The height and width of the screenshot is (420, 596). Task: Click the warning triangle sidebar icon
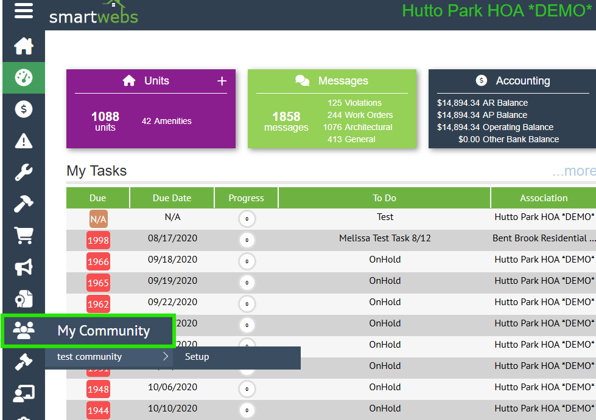point(24,141)
